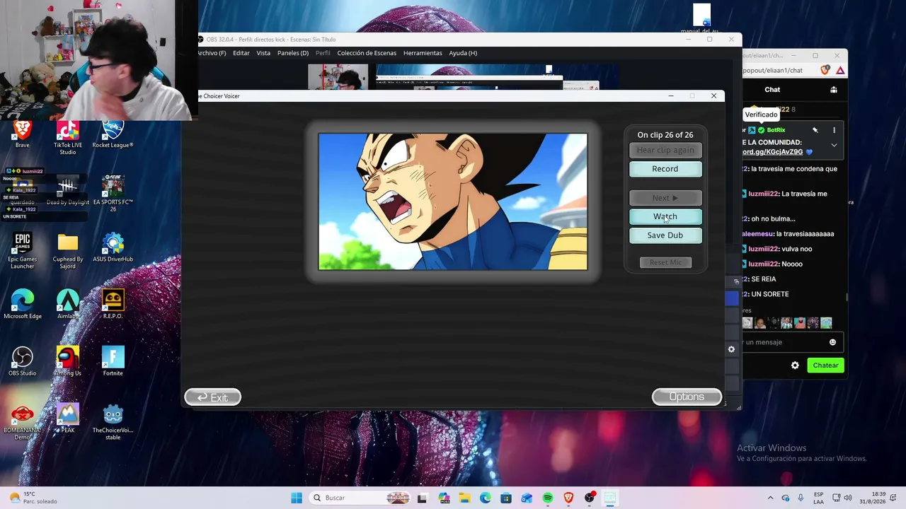Open the Brave desktop shortcut
Image resolution: width=906 pixels, height=509 pixels.
(23, 134)
